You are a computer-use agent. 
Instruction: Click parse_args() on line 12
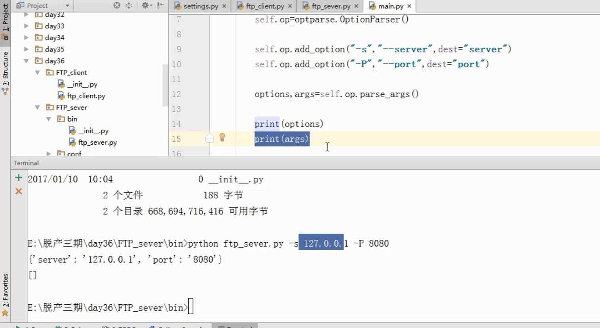pos(389,94)
